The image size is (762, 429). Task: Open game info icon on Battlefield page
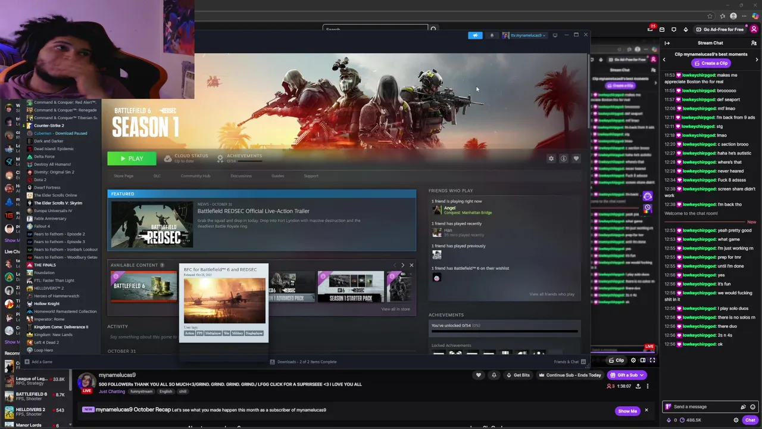[564, 158]
